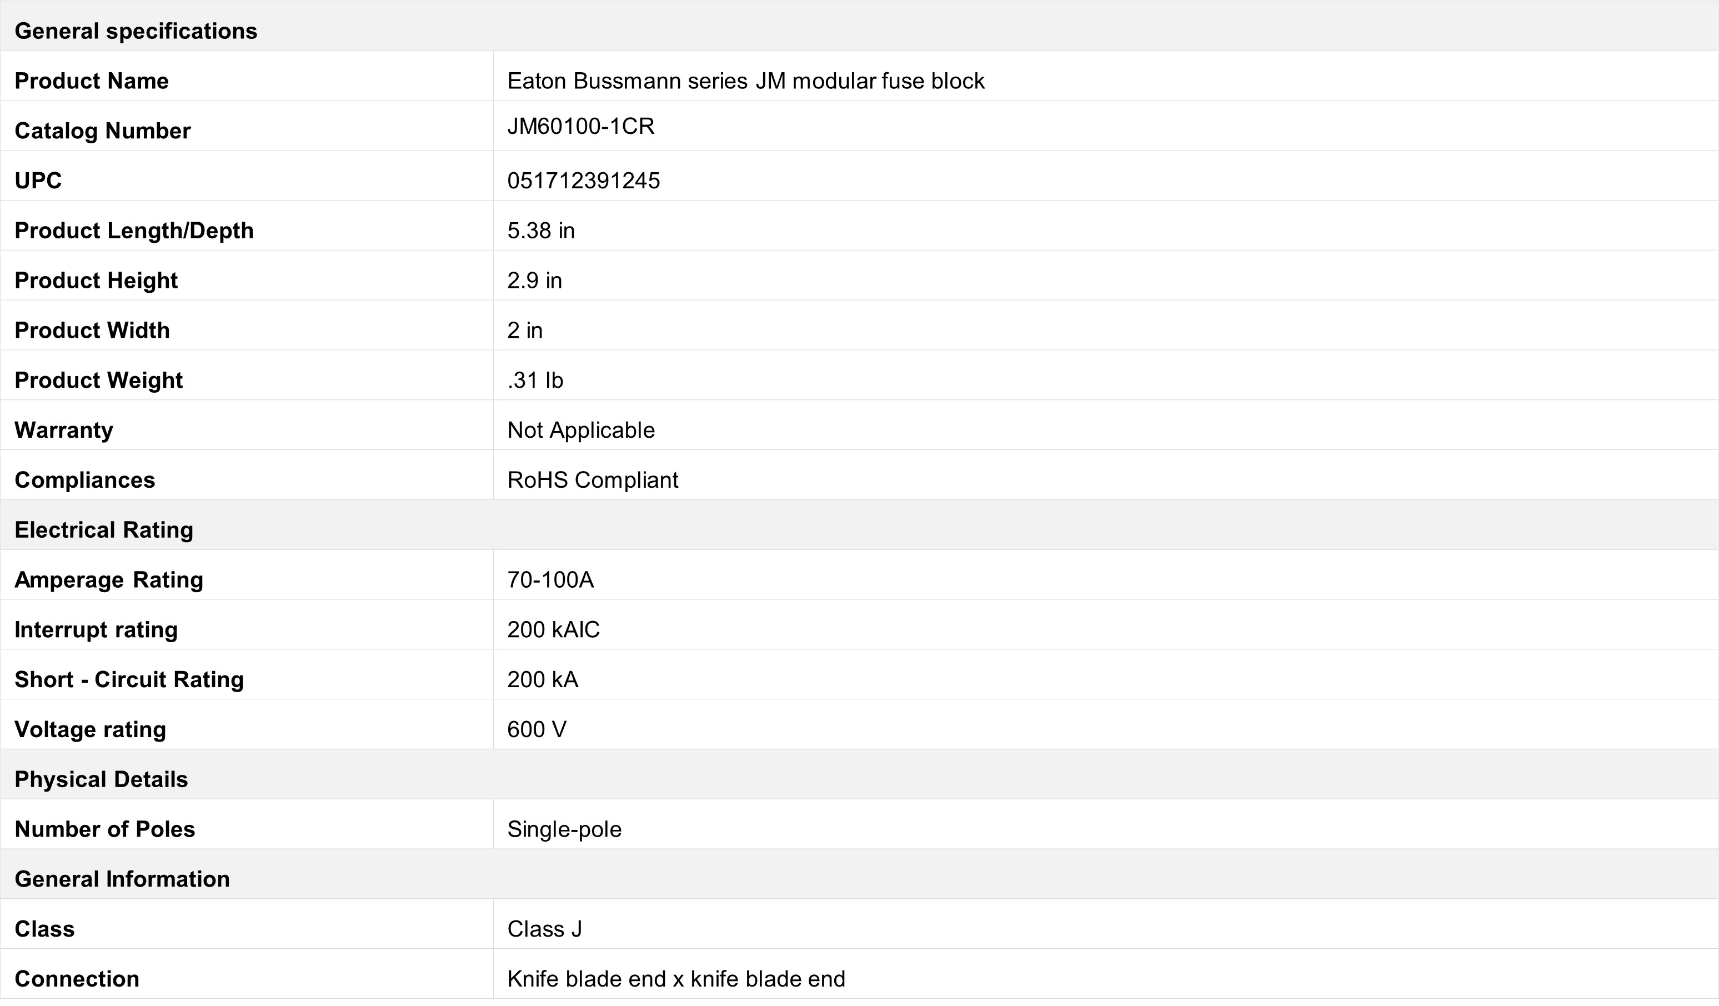Select the Product Name label
This screenshot has width=1719, height=1006.
point(92,81)
